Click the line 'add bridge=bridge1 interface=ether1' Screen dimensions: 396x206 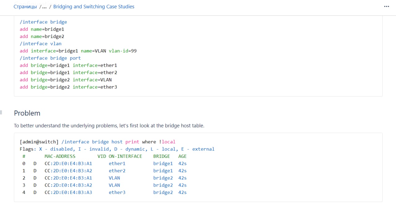coord(68,65)
